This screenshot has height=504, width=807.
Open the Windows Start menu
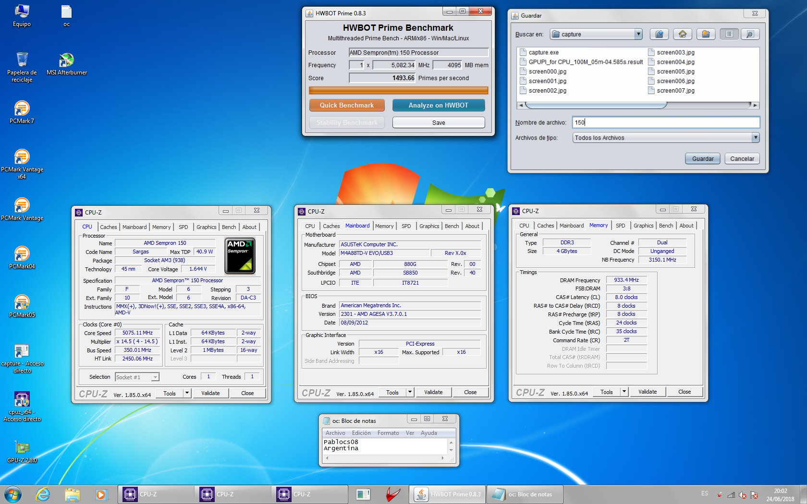click(x=13, y=494)
